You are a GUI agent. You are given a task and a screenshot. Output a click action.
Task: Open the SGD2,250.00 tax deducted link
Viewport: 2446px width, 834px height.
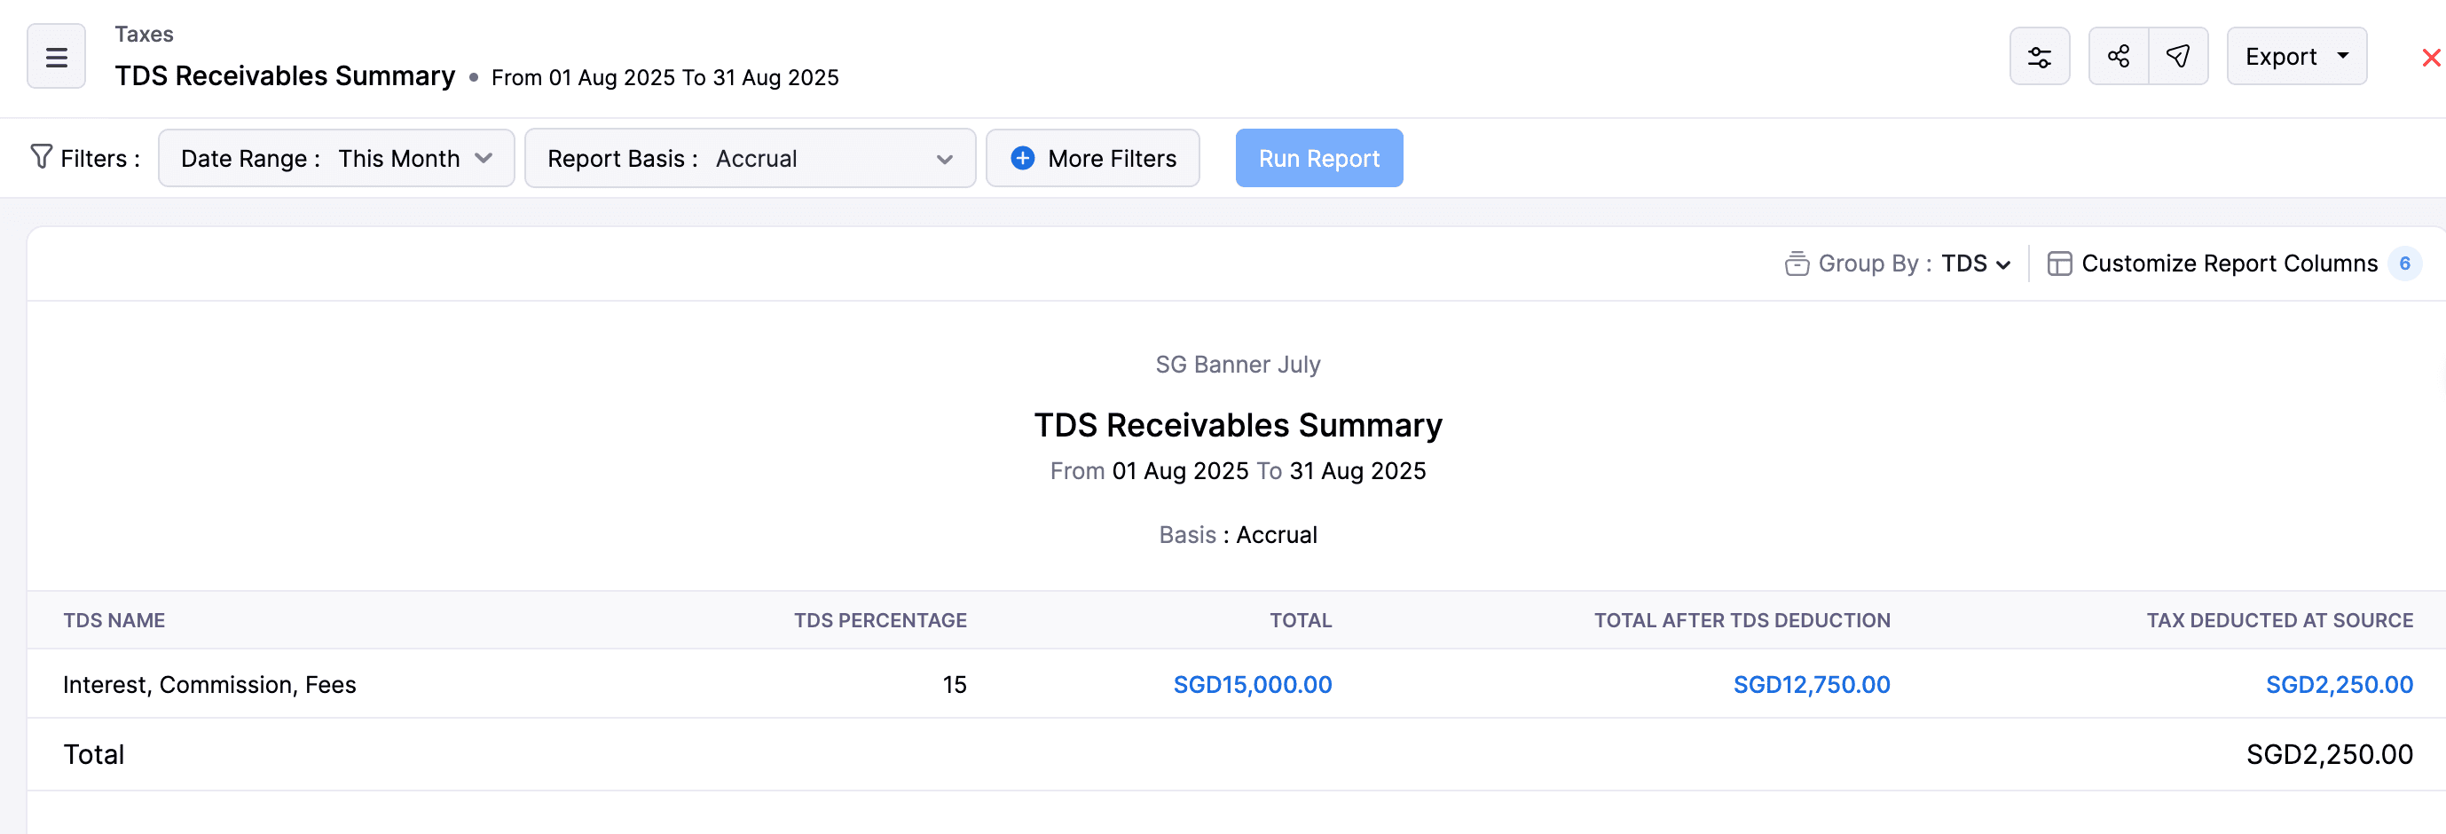pos(2338,685)
